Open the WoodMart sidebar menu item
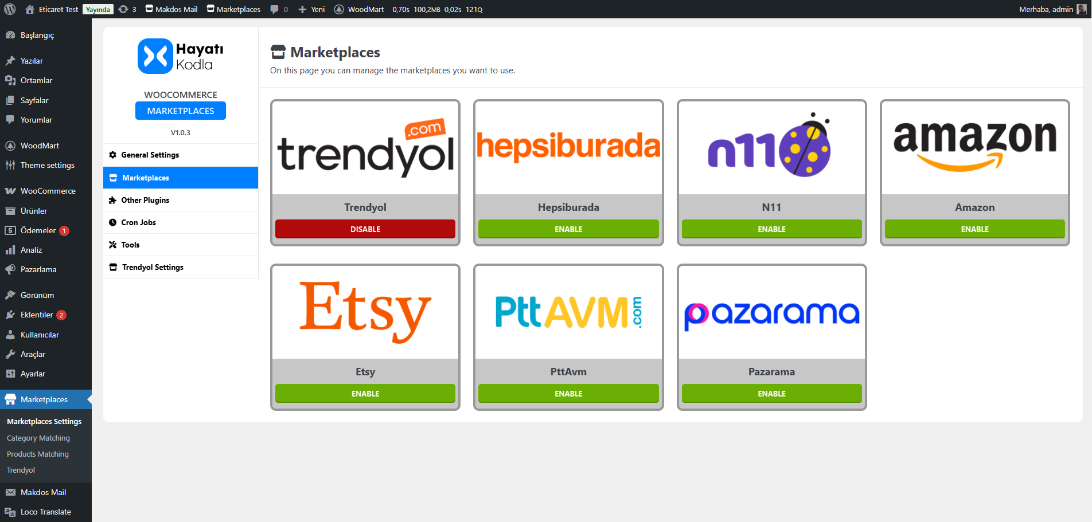 click(x=46, y=146)
